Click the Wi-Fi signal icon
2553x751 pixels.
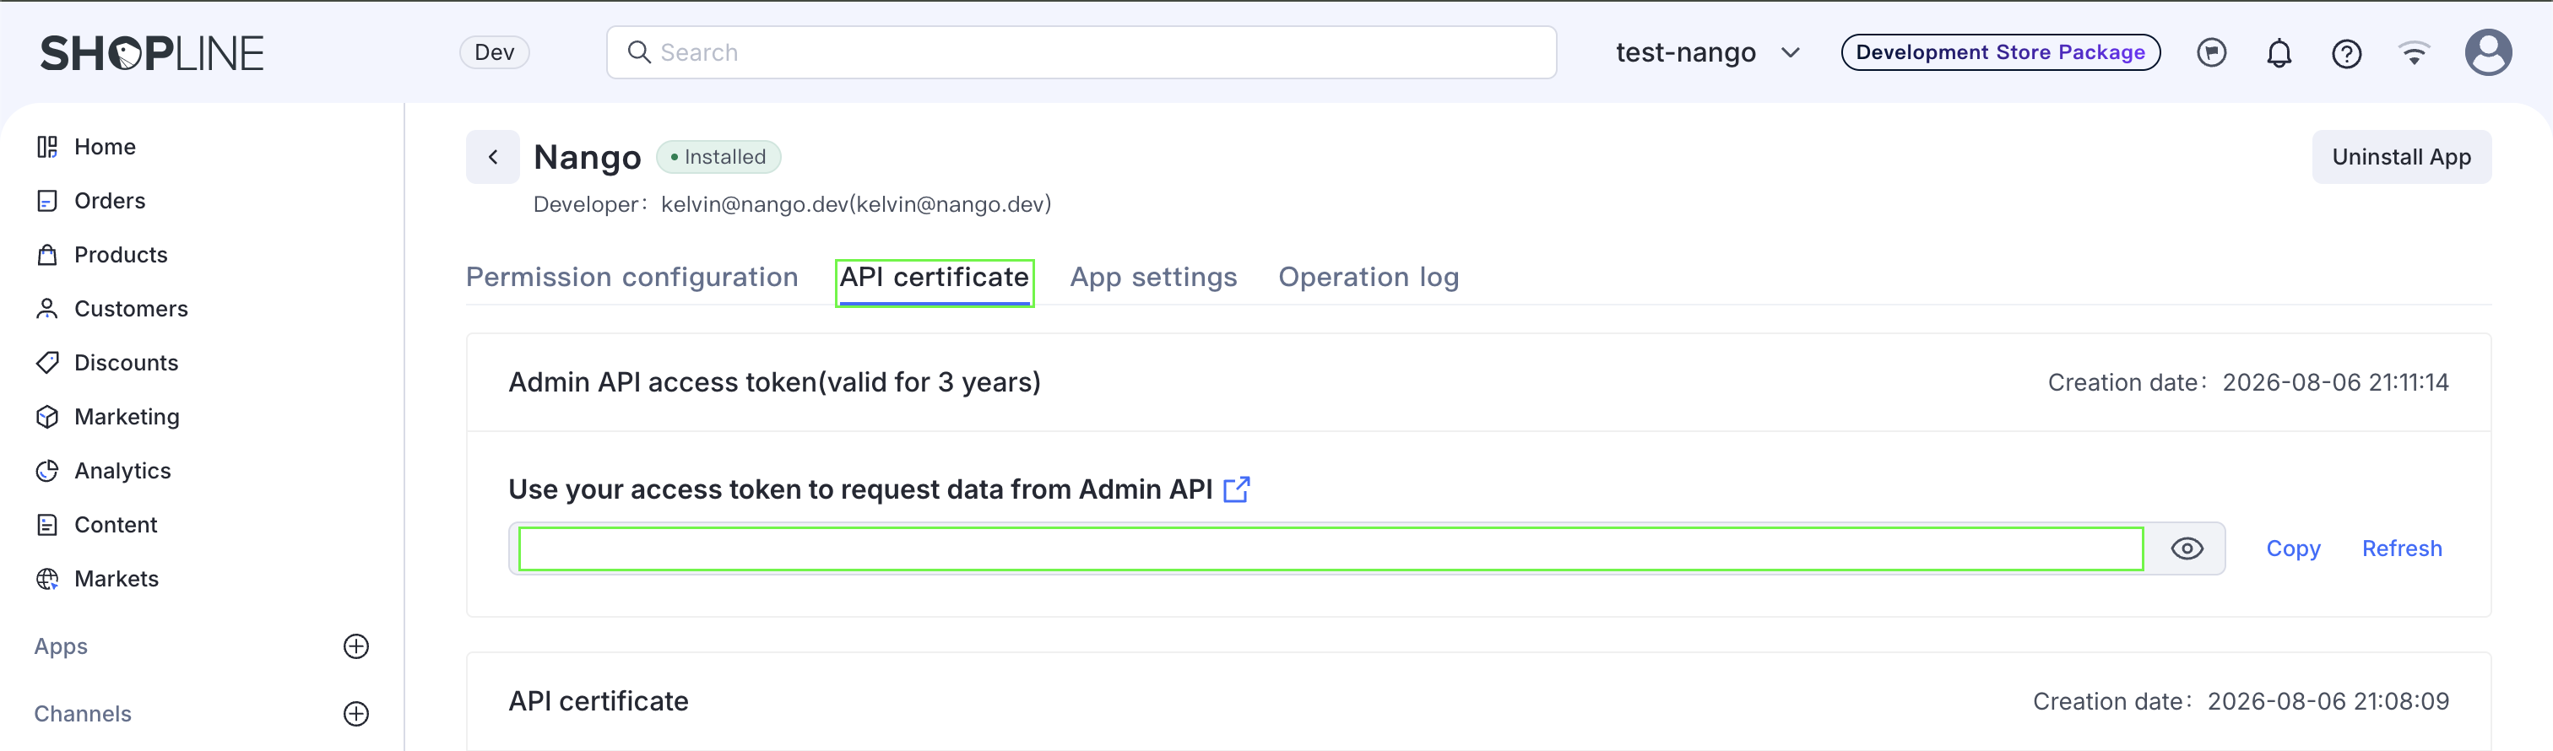tap(2413, 52)
